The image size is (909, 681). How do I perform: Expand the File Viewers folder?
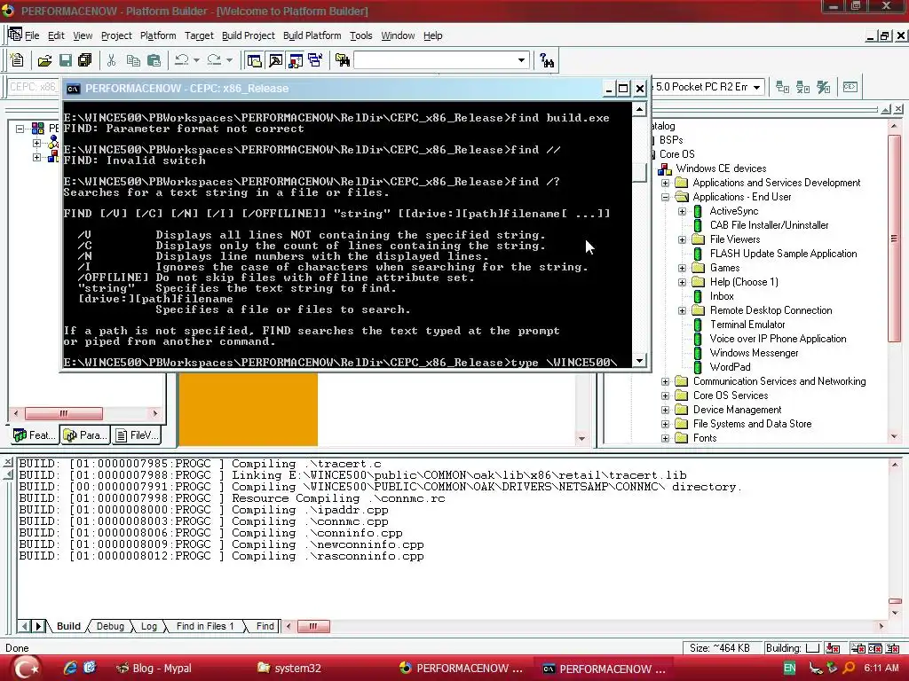tap(683, 239)
